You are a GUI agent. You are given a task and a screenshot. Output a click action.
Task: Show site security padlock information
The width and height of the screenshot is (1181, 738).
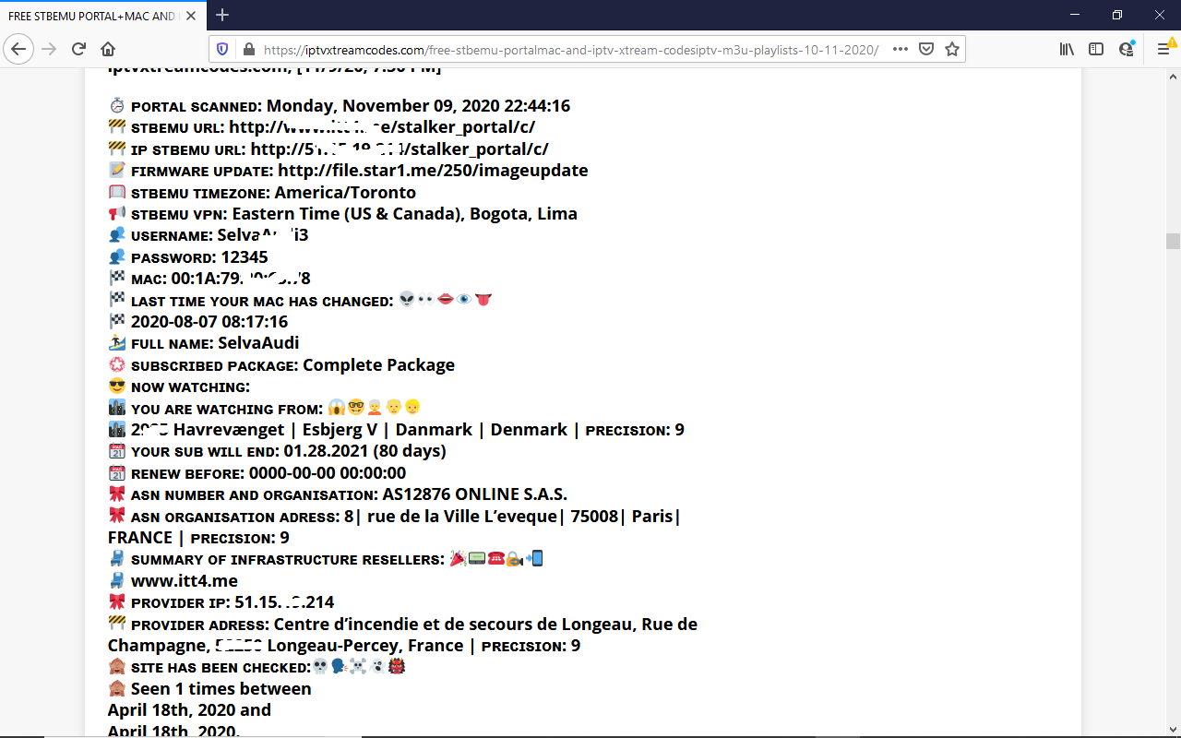pyautogui.click(x=247, y=49)
